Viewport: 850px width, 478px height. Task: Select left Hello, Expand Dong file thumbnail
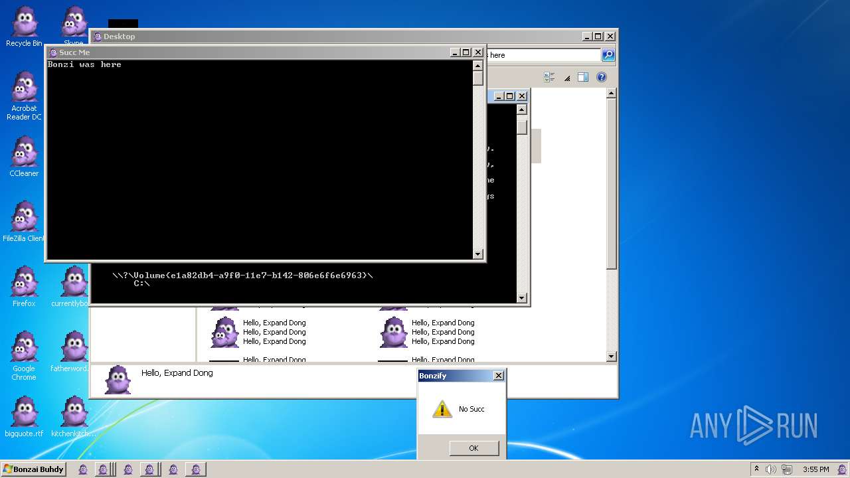[x=224, y=332]
